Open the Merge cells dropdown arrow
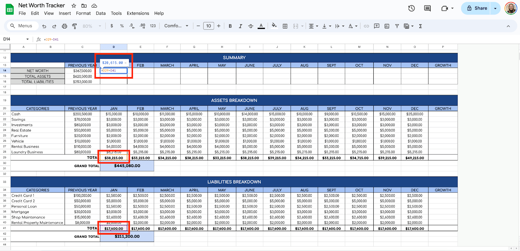Screen dimensions: 520x251 (x=302, y=26)
